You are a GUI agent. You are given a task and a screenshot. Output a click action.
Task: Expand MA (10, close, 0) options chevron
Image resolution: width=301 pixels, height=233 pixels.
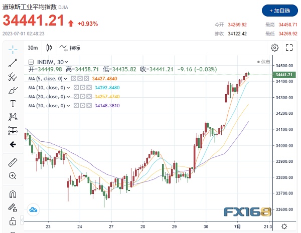pos(68,88)
